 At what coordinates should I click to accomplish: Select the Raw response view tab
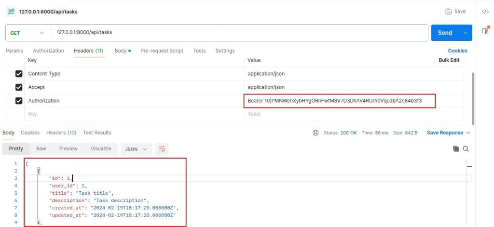41,149
